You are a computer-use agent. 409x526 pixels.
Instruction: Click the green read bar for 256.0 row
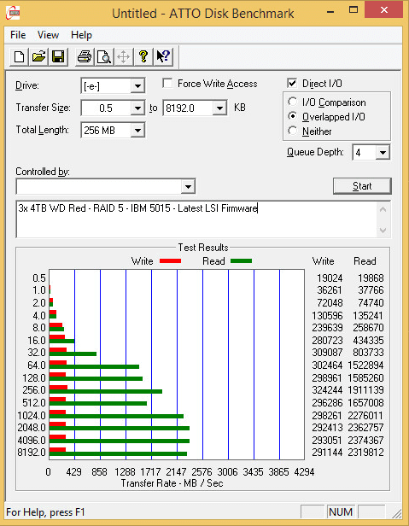click(106, 391)
